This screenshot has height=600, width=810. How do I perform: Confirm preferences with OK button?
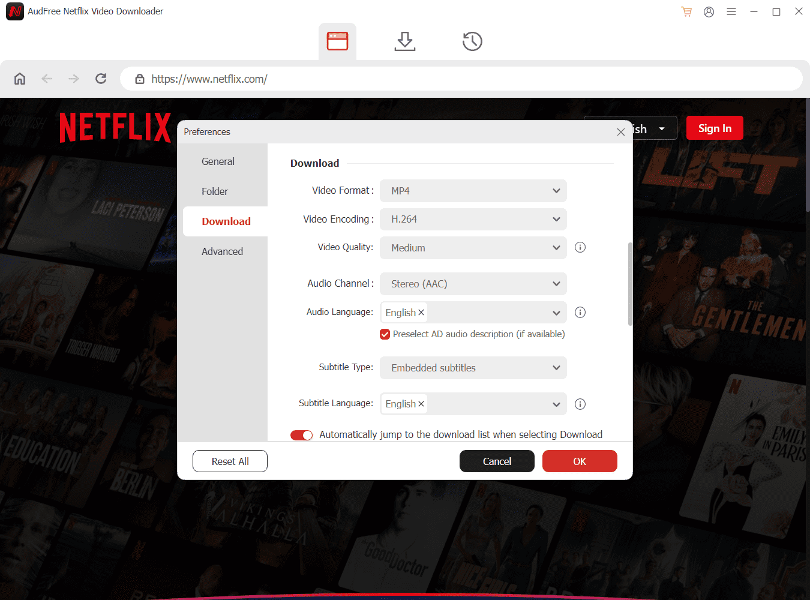580,461
